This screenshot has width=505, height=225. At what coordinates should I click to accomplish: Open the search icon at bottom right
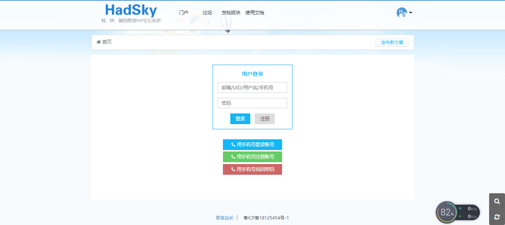497,201
